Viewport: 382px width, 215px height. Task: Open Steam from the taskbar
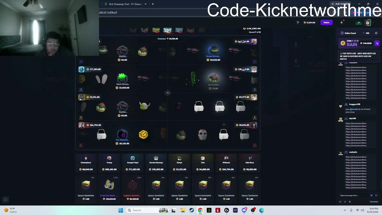pos(192,210)
